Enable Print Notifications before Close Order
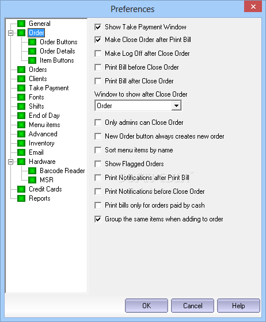The height and width of the screenshot is (322, 266). pos(98,191)
